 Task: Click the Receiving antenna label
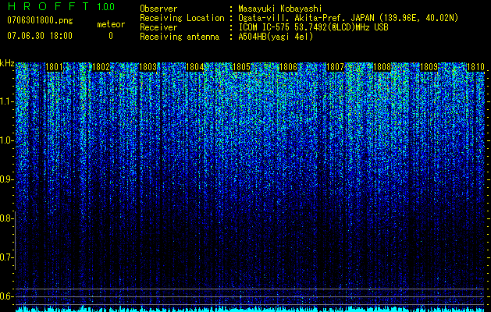click(x=180, y=37)
